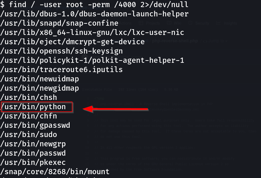Image resolution: width=261 pixels, height=178 pixels.
Task: Click the polkit-agent-helper-1 path line
Action: point(92,60)
